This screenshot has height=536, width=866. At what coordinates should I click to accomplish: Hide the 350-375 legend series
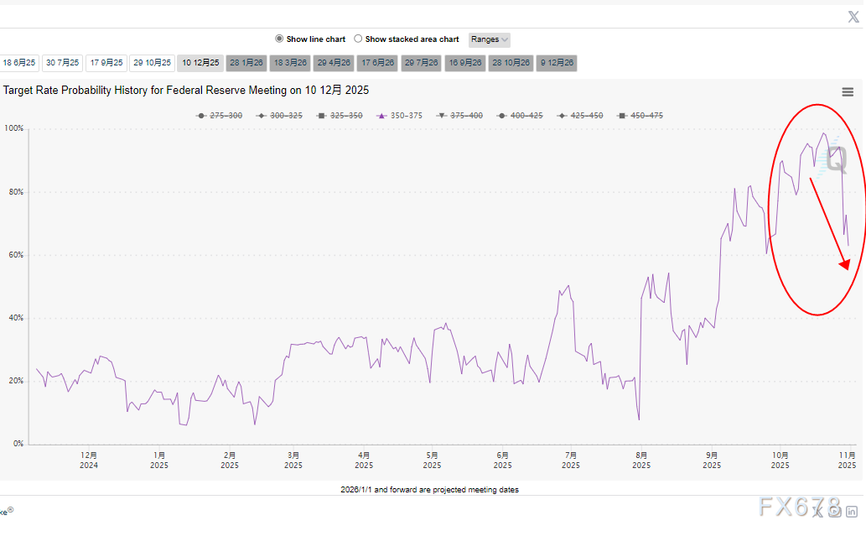[x=400, y=116]
